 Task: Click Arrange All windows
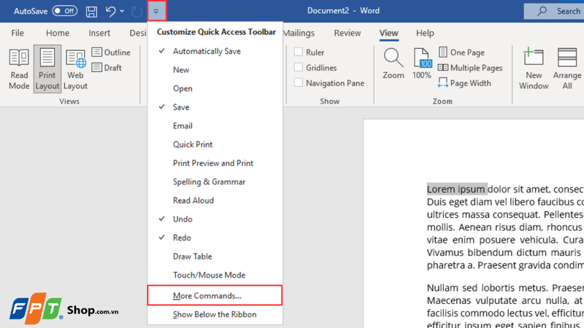[x=567, y=69]
